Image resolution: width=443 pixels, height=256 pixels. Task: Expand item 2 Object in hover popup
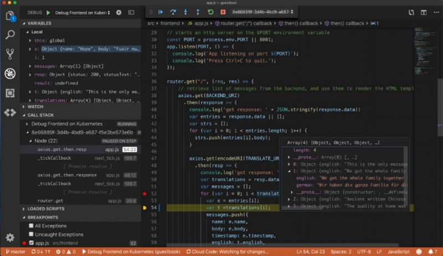[x=289, y=199]
